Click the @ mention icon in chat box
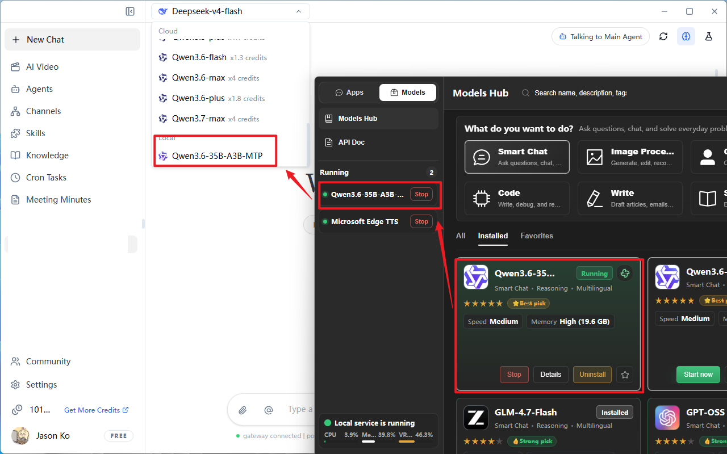Image resolution: width=727 pixels, height=454 pixels. (269, 410)
